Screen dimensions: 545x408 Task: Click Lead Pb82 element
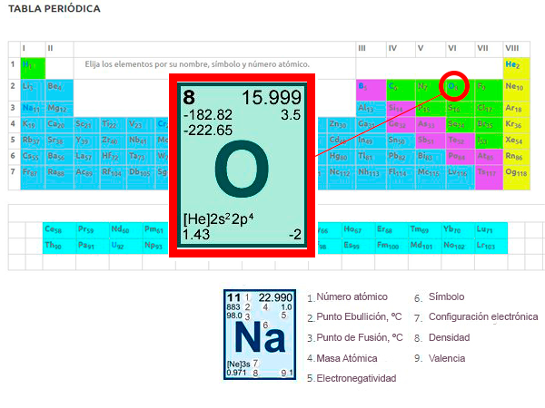click(x=401, y=157)
